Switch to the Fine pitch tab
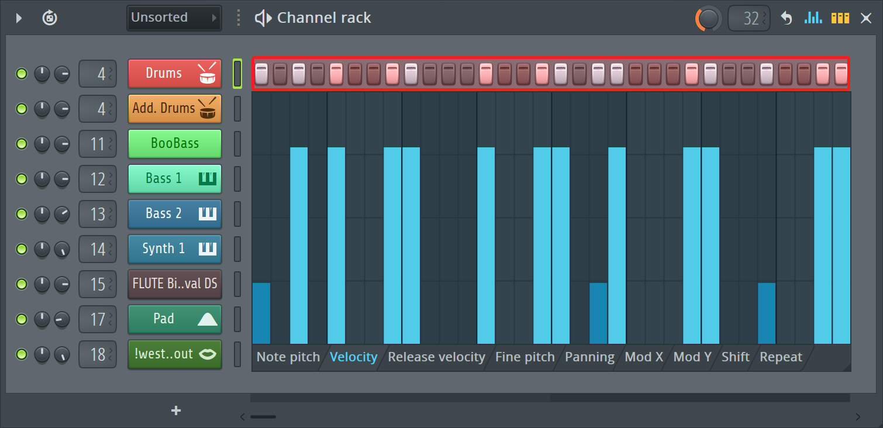Screen dimensions: 883x428 pyautogui.click(x=525, y=357)
